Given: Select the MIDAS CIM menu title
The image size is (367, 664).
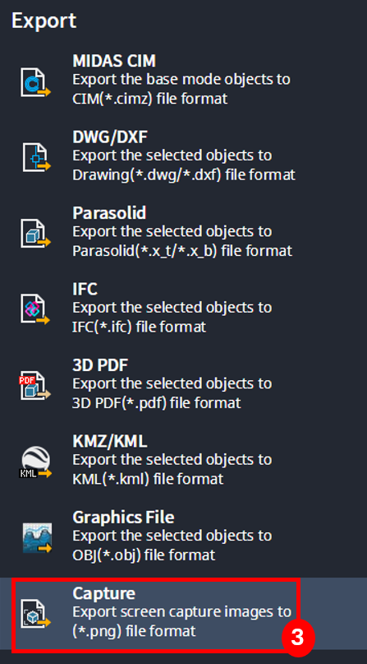Looking at the screenshot, I should [x=114, y=61].
